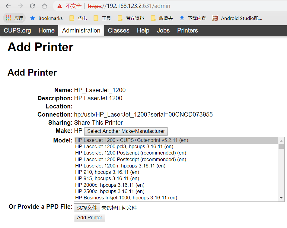Click the model list scrollbar thumb

281,146
